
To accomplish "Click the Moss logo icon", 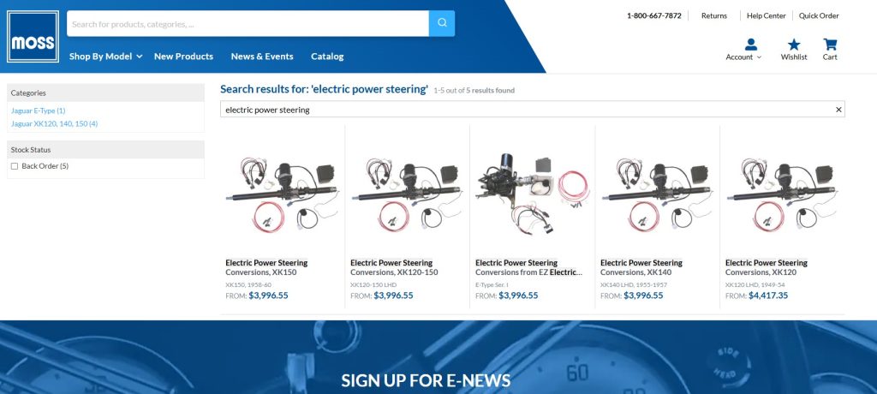I will click(x=33, y=36).
